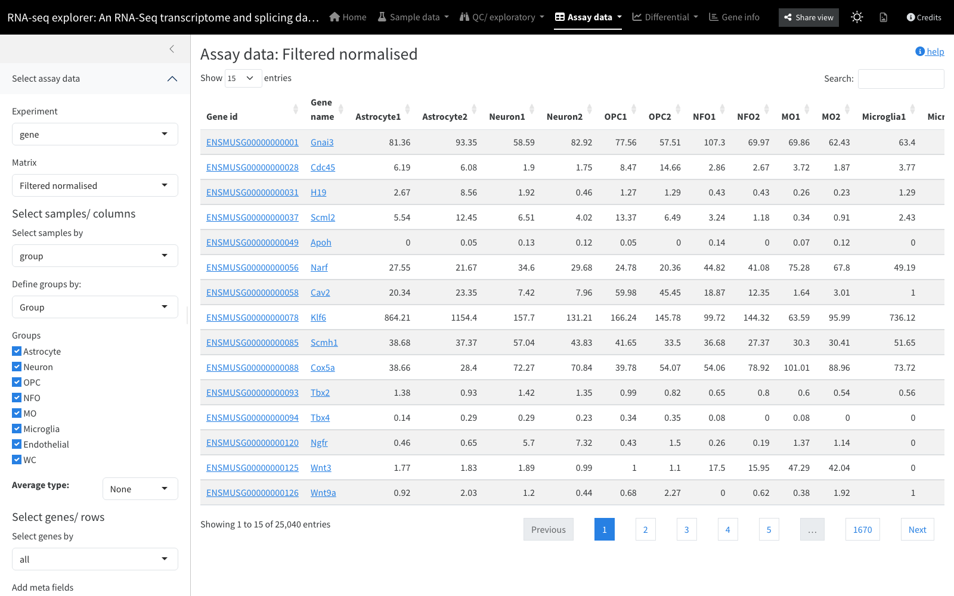Open the Experiment dropdown set to gene
Screen dimensions: 954x596
tap(95, 134)
